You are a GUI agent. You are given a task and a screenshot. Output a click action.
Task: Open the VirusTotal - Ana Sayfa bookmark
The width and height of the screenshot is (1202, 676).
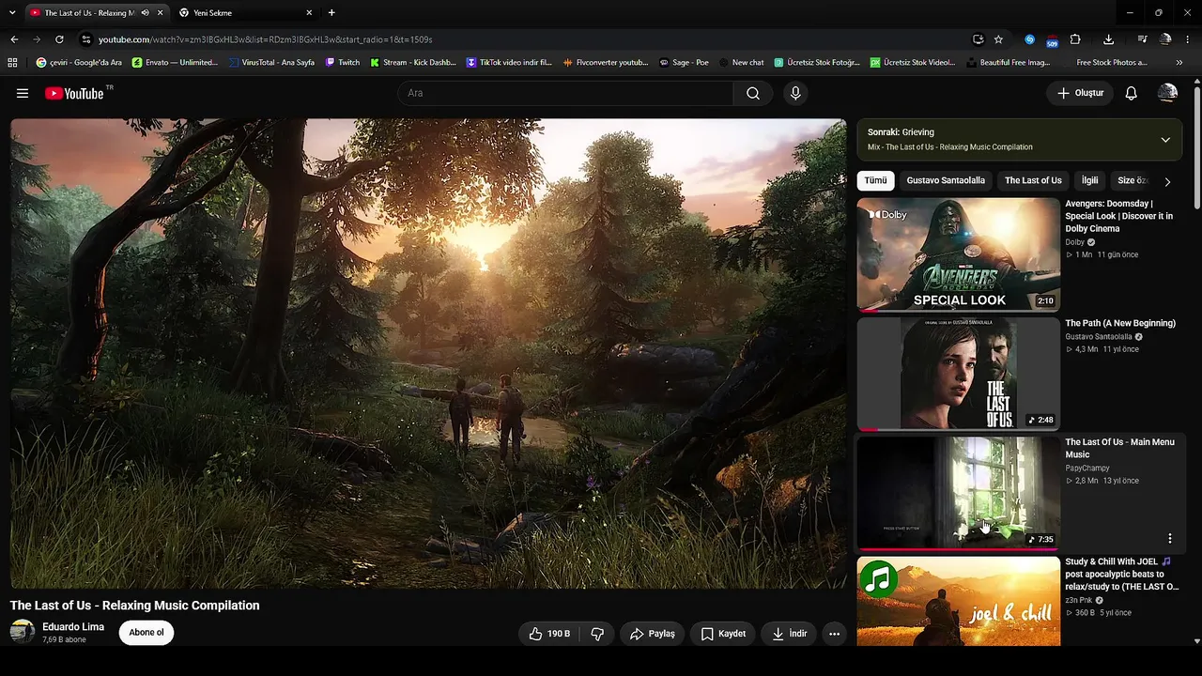(271, 63)
